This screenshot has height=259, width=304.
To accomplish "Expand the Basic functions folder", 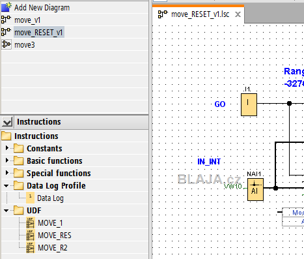I will (7, 160).
